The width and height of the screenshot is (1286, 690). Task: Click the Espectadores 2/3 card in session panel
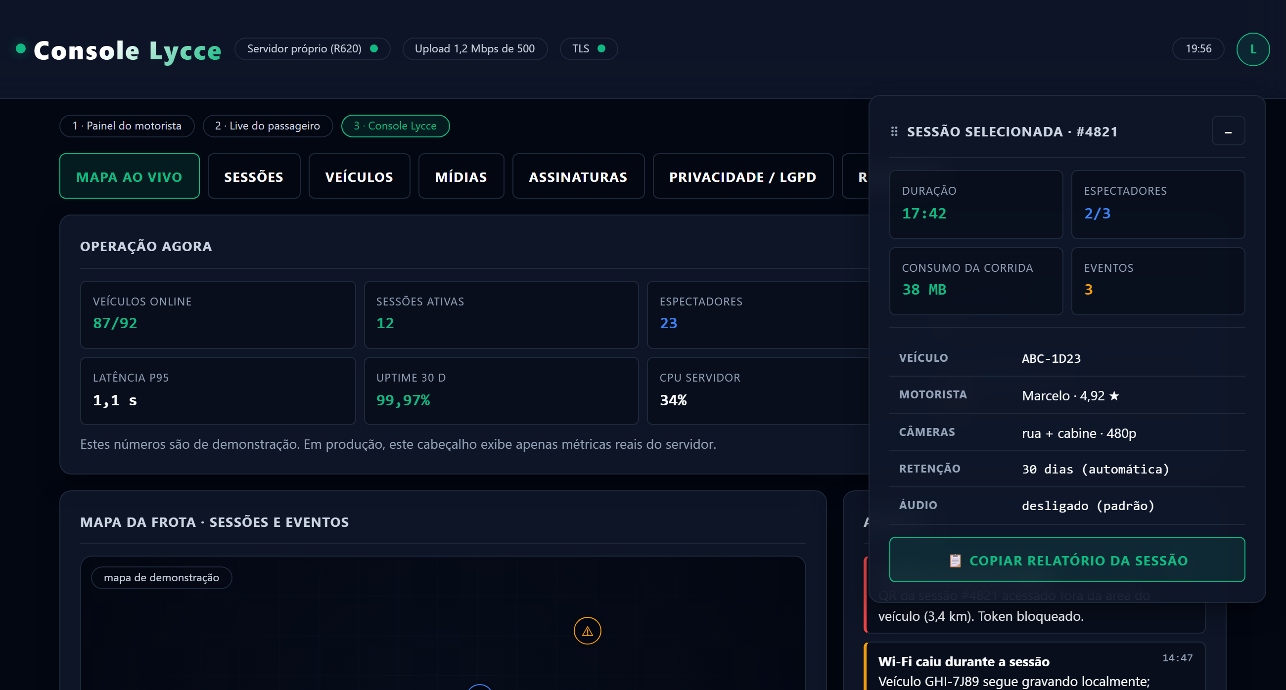(1158, 205)
